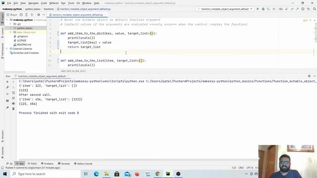Select README.md in Project tree

pos(22,44)
